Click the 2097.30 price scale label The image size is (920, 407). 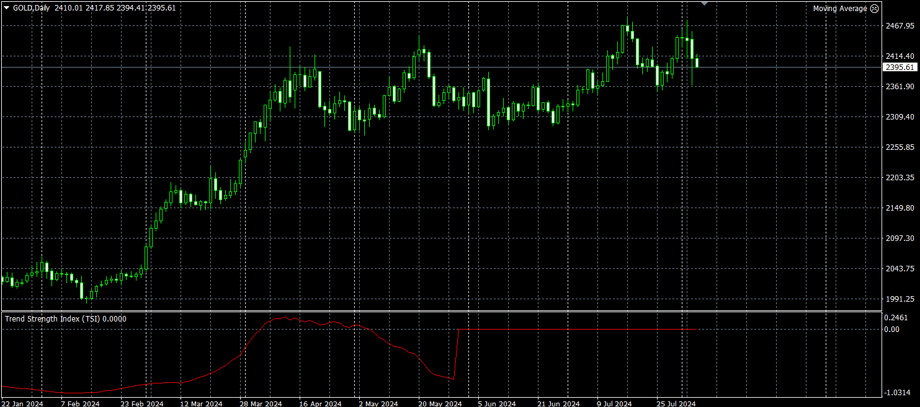pyautogui.click(x=900, y=239)
